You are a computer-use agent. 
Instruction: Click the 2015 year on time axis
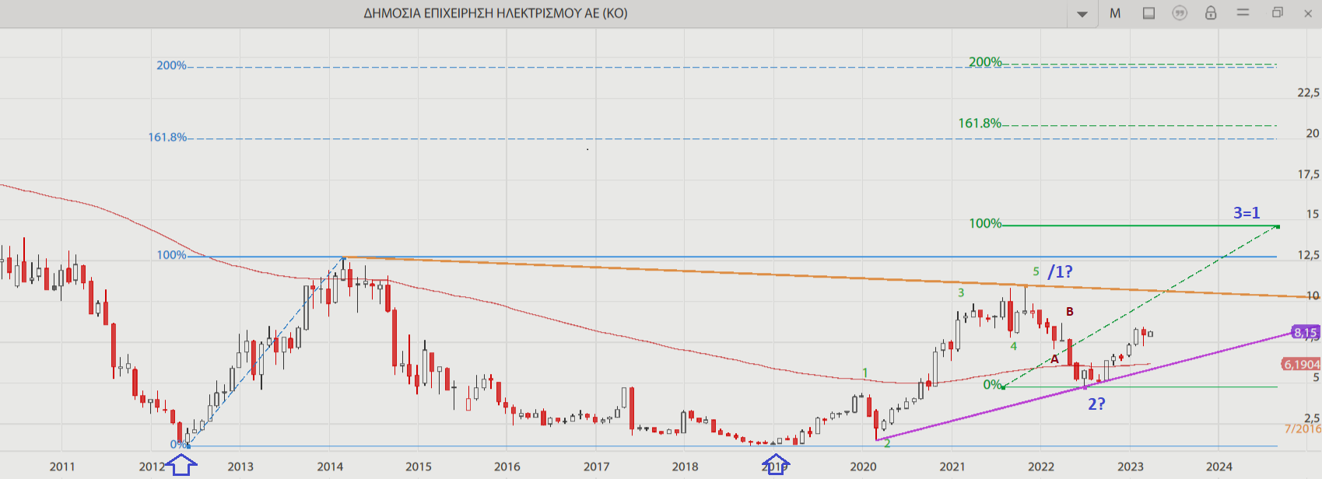(419, 467)
